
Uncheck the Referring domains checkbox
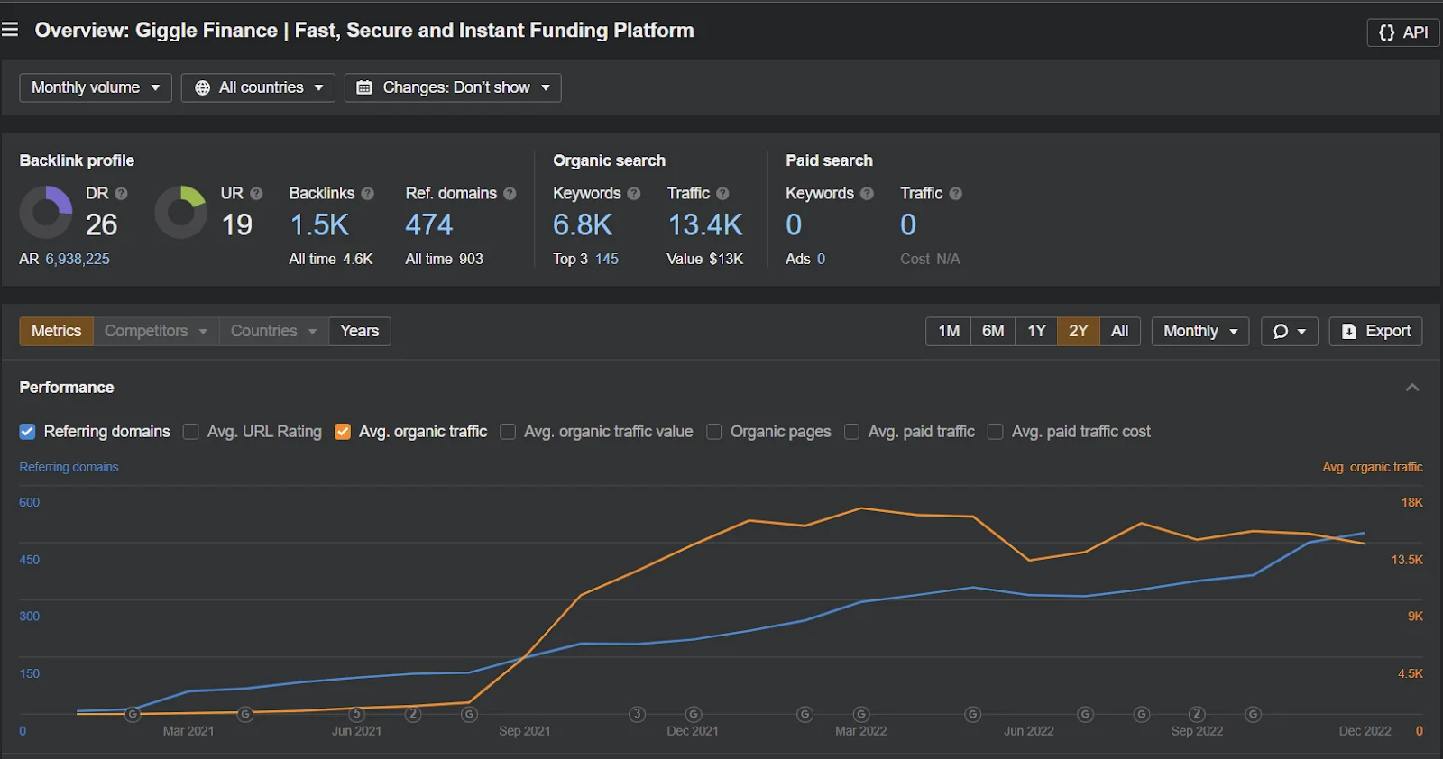point(27,432)
